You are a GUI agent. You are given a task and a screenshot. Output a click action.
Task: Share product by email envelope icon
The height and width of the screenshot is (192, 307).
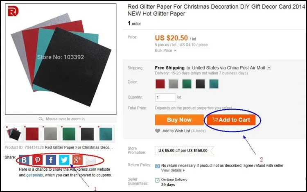(90, 160)
